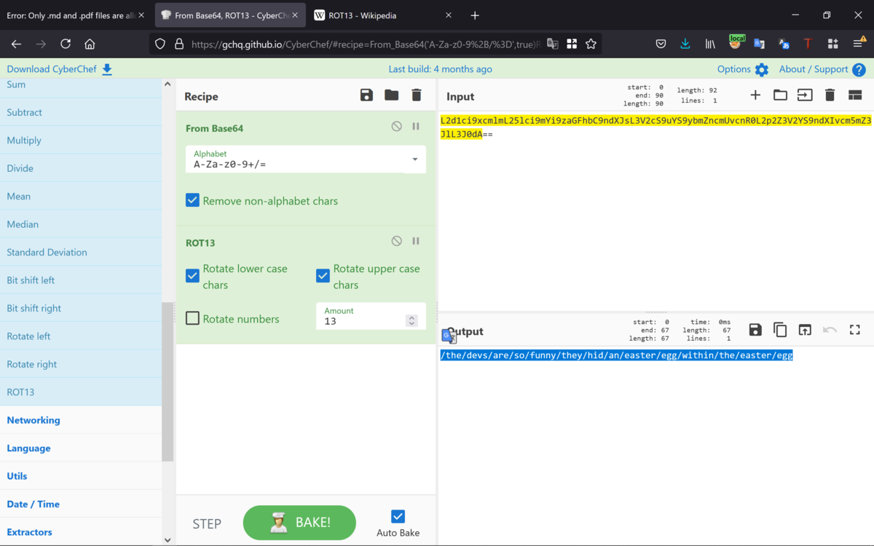
Task: Disable the ROT13 operation
Action: coord(396,241)
